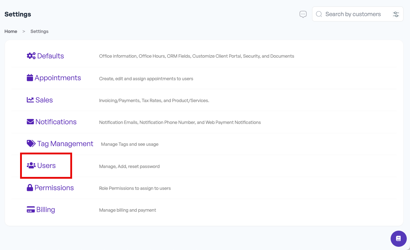410x250 pixels.
Task: Click the Settings breadcrumb item
Action: click(39, 31)
